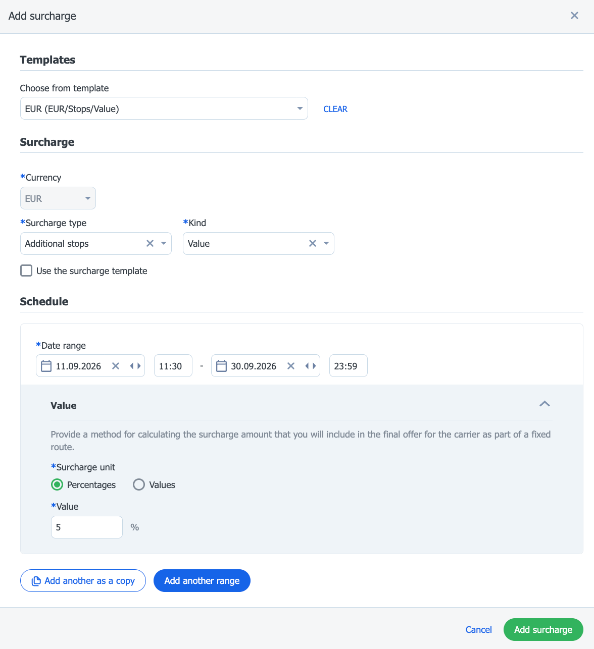Collapse the Value section chevron

pyautogui.click(x=544, y=404)
